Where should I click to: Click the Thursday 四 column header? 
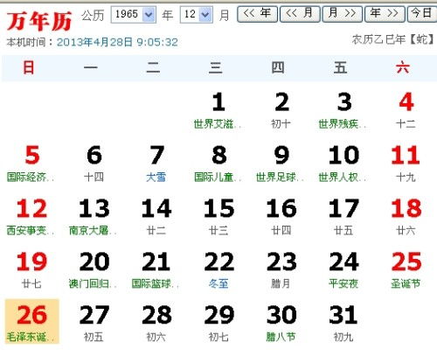pyautogui.click(x=278, y=67)
